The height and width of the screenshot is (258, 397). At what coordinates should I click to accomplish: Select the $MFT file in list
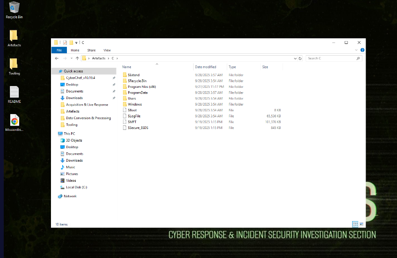coord(132,122)
